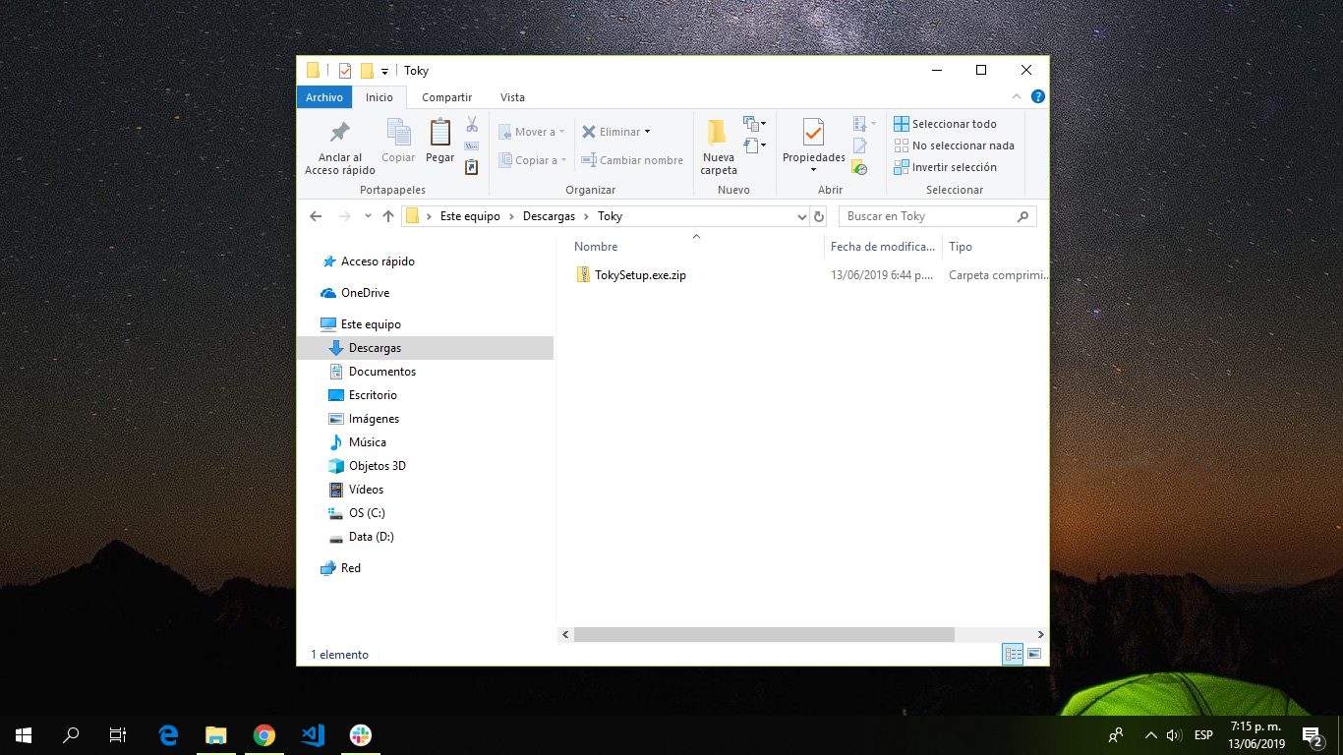Open Visual Studio Code from the taskbar
This screenshot has width=1343, height=755.
point(313,734)
